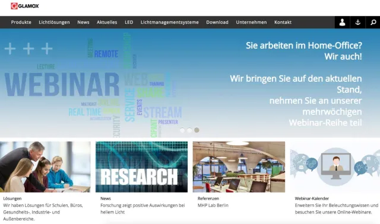Open the Lichtlösungen menu
This screenshot has width=380, height=224.
tap(54, 23)
